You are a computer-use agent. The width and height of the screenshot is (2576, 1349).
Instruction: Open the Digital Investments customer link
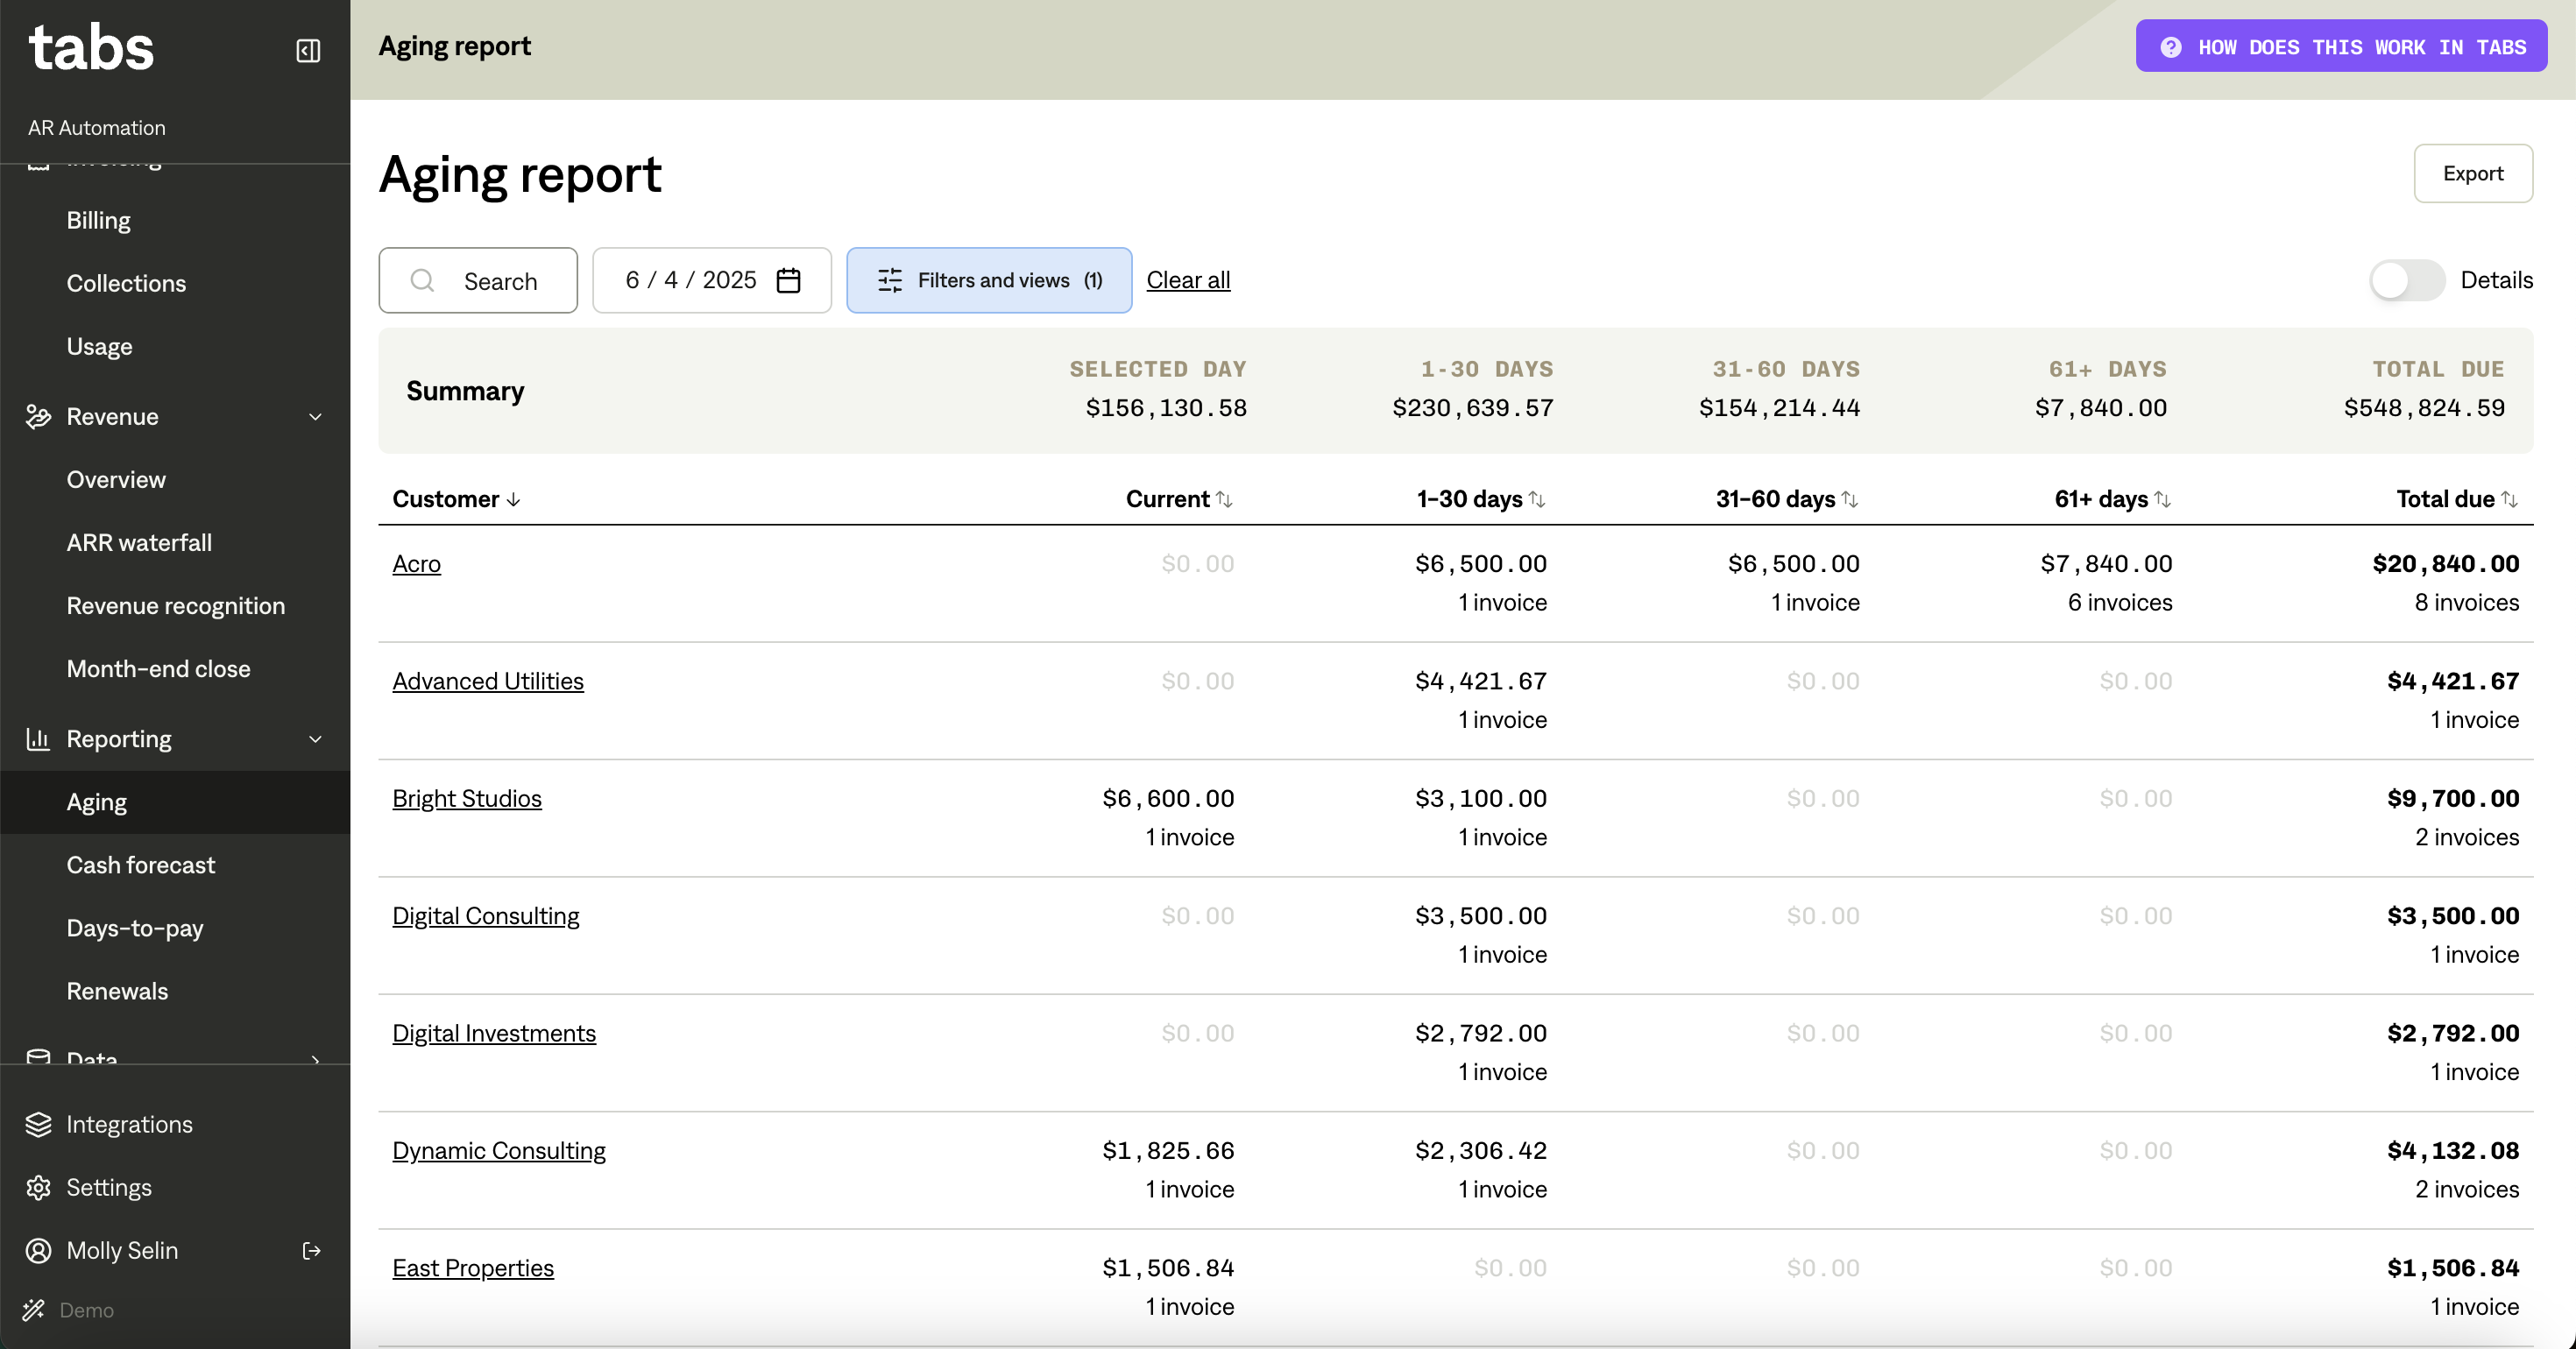tap(494, 1032)
